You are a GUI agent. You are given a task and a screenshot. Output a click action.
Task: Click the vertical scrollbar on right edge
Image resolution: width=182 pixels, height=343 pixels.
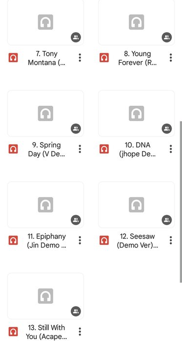pos(181,202)
